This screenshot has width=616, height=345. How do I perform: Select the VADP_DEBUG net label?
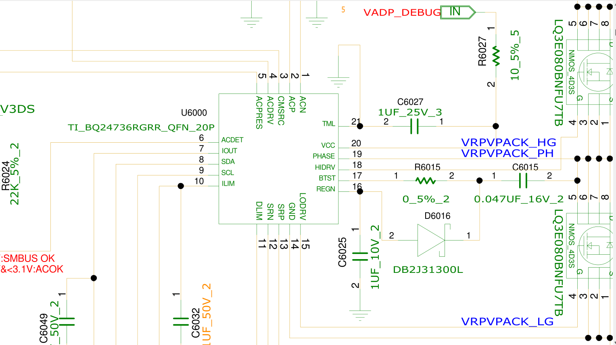(402, 12)
